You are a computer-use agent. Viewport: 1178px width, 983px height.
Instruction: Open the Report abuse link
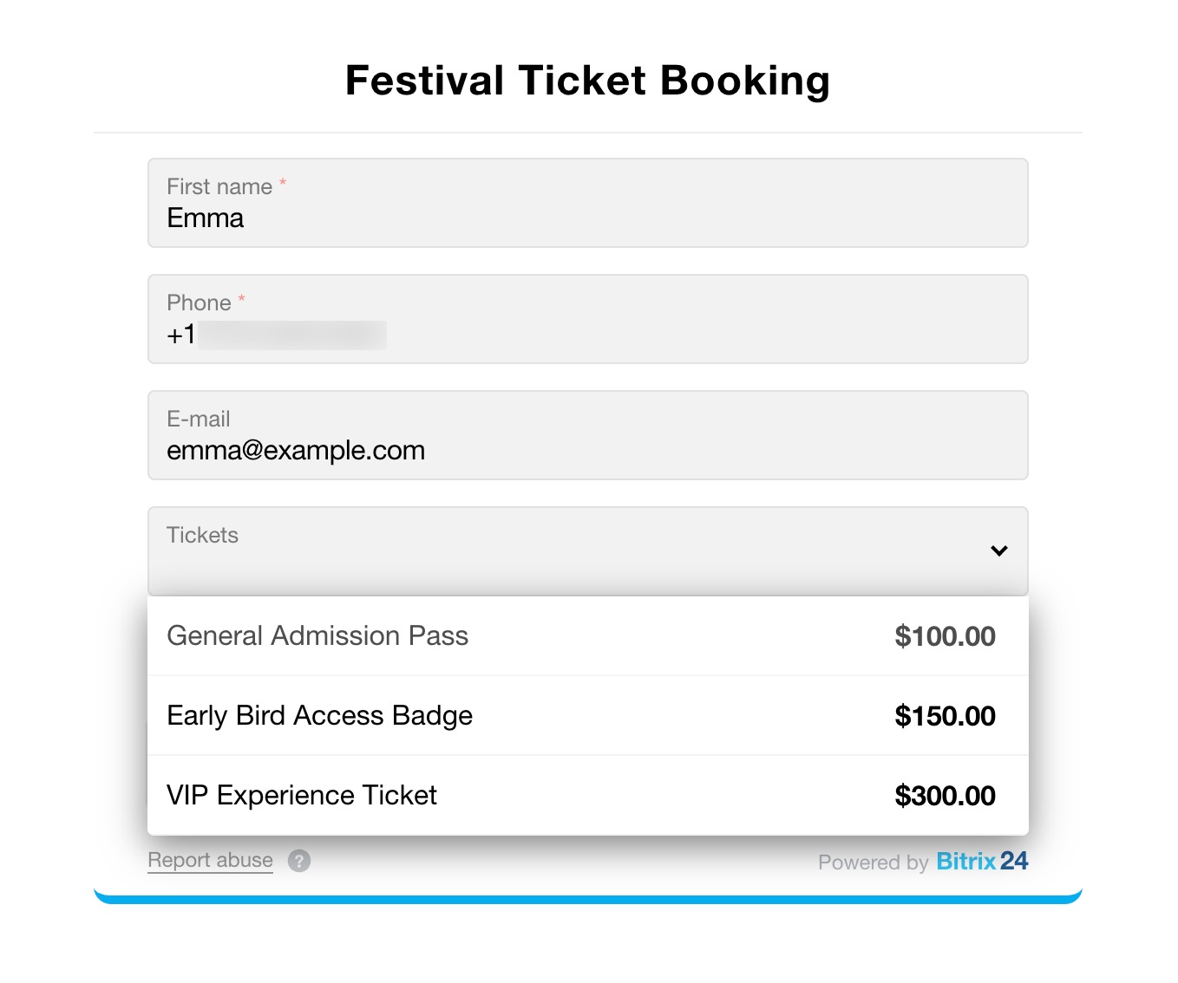(210, 860)
